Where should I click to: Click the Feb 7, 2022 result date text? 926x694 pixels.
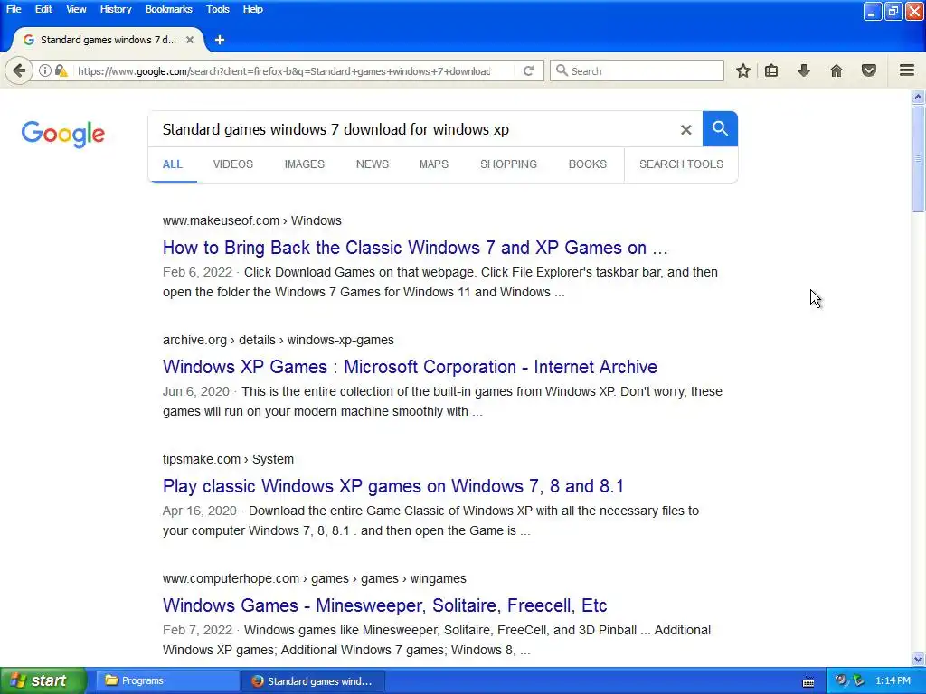tap(197, 630)
